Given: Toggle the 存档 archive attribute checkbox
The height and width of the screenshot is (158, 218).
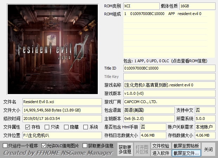Looking at the screenshot, I should (28, 127).
